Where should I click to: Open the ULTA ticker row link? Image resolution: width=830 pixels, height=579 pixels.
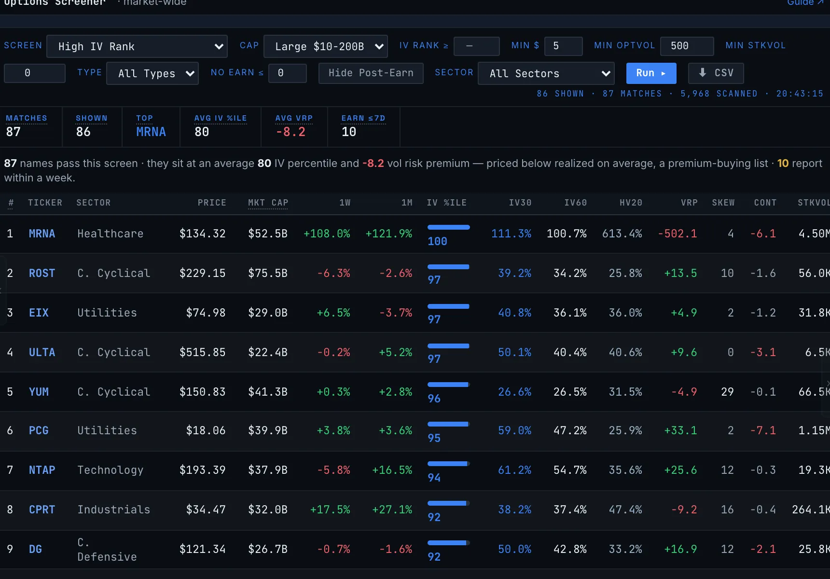point(42,353)
